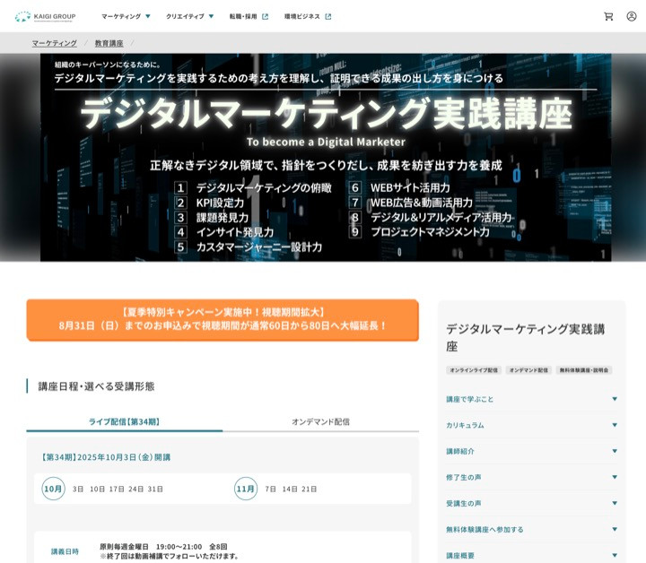Click the 31日 October date
Viewport: 646px width, 563px height.
155,489
